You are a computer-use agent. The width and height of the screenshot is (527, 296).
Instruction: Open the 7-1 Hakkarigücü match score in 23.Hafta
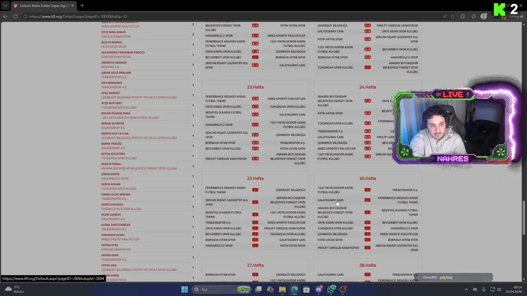[x=255, y=125]
